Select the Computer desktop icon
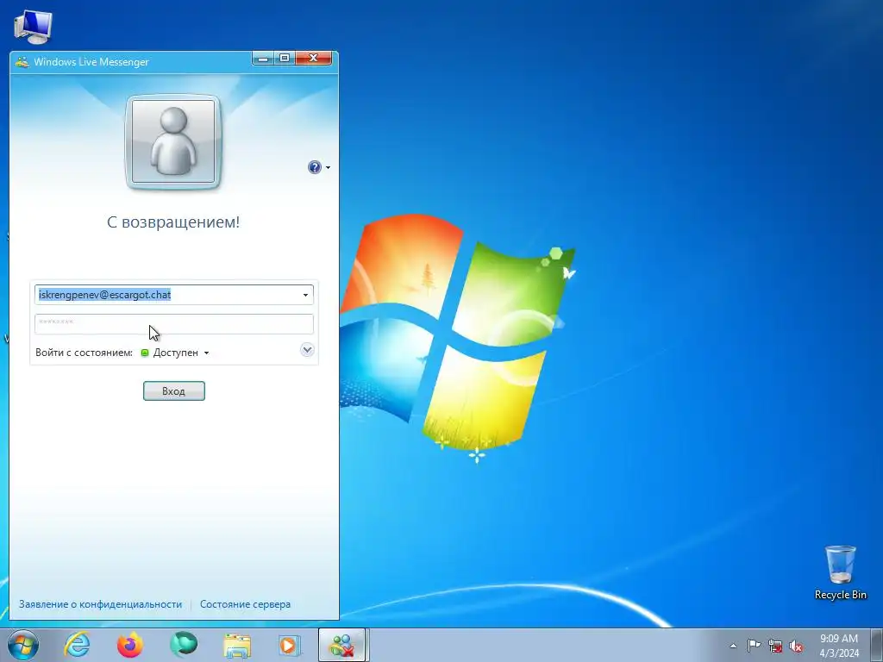Image resolution: width=883 pixels, height=662 pixels. tap(33, 27)
